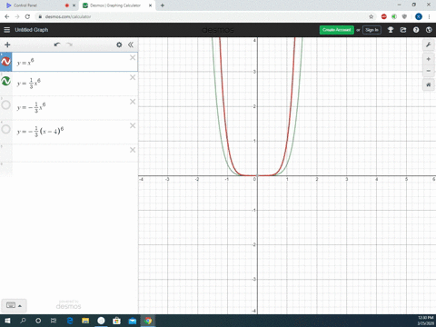Open File Explorer from the taskbar
The width and height of the screenshot is (436, 327).
pos(85,321)
